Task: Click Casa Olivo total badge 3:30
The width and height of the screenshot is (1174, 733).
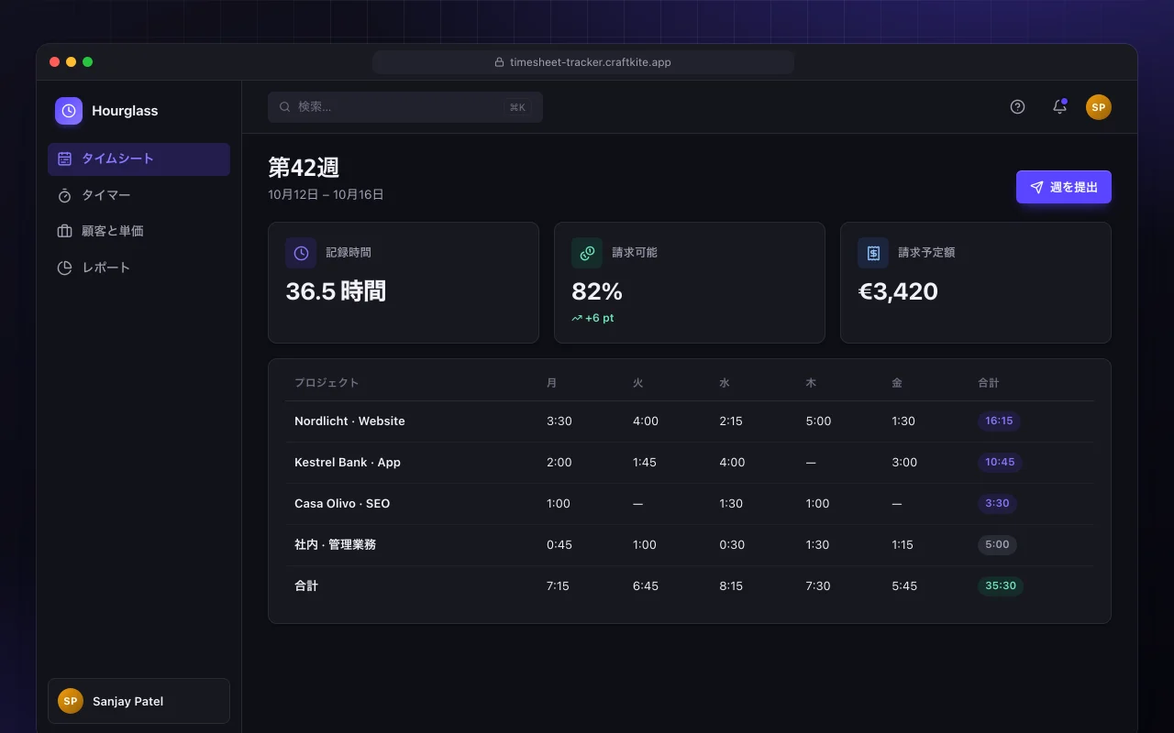Action: pos(997,504)
